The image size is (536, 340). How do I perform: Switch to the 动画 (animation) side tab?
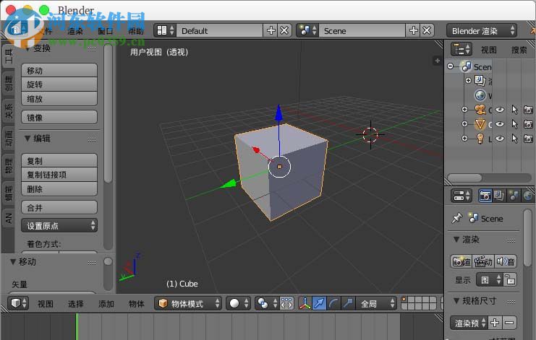coord(9,139)
